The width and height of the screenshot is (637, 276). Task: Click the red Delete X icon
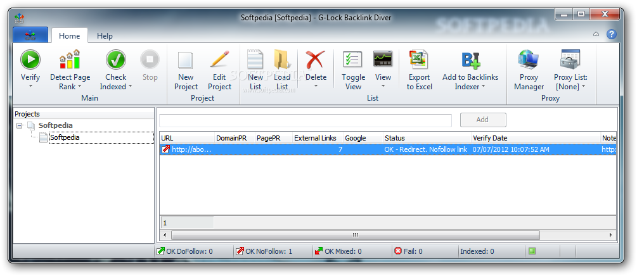pos(316,60)
